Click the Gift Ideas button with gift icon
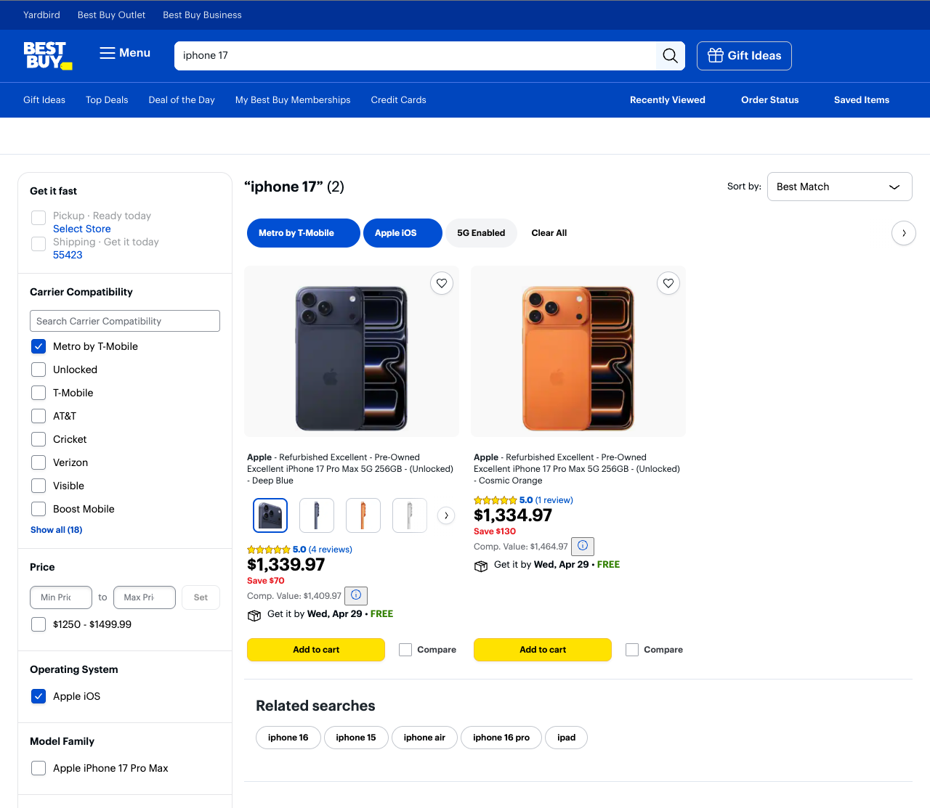Image resolution: width=930 pixels, height=808 pixels. point(744,56)
